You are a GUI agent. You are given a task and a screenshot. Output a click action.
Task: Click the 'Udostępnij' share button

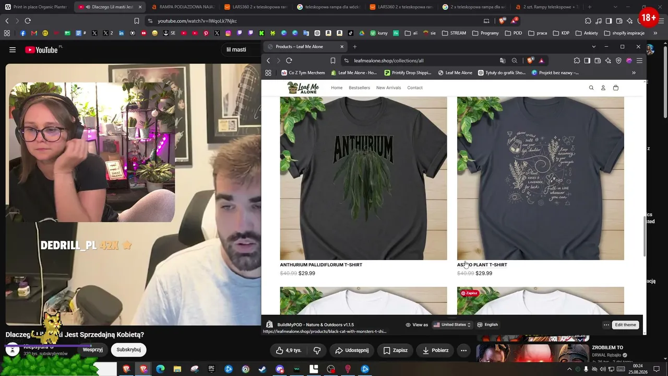coord(352,350)
